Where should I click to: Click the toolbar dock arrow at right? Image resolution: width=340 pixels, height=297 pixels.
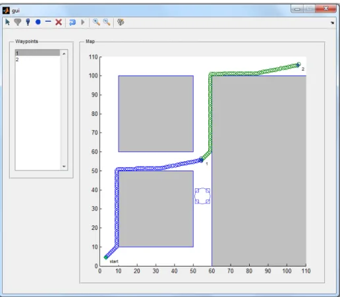332,22
